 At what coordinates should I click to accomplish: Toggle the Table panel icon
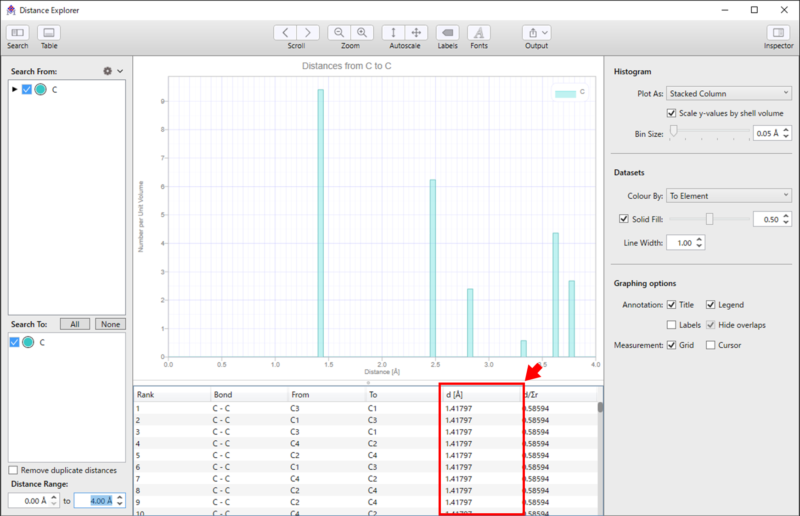tap(49, 33)
